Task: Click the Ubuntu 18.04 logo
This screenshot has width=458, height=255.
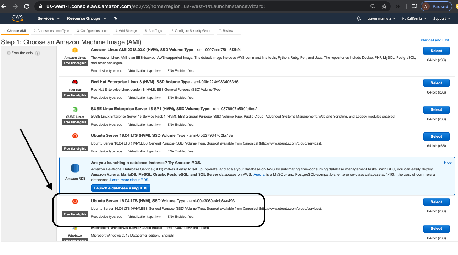Action: [75, 136]
